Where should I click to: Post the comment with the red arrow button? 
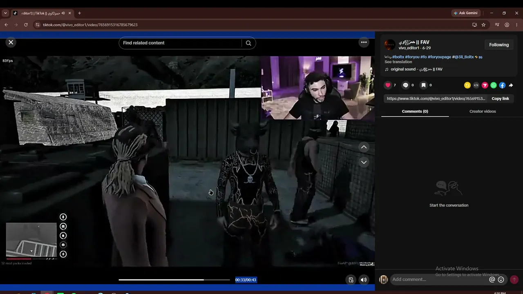pyautogui.click(x=514, y=279)
